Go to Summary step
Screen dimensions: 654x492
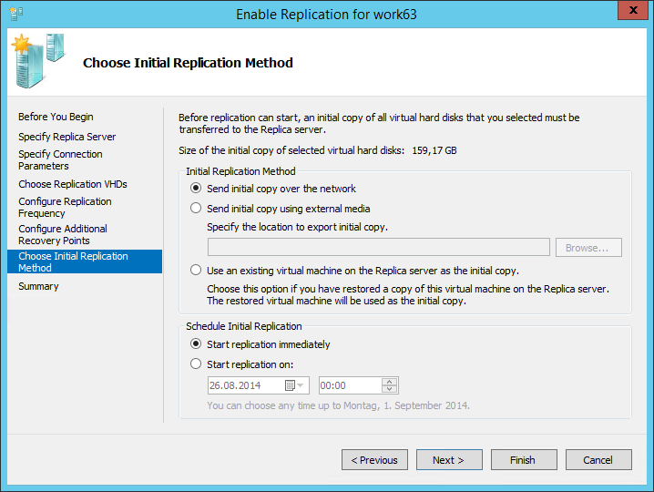[38, 286]
